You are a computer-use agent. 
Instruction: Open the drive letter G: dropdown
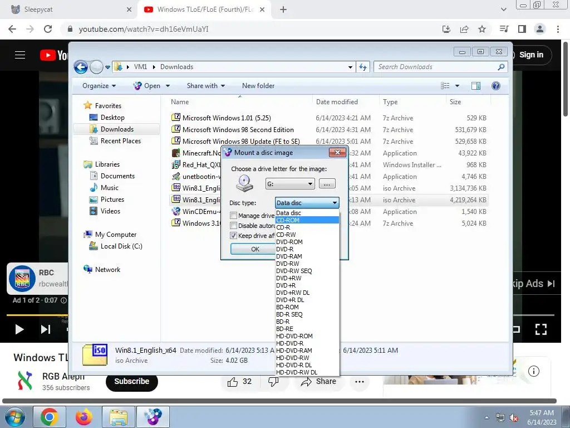[x=290, y=184]
